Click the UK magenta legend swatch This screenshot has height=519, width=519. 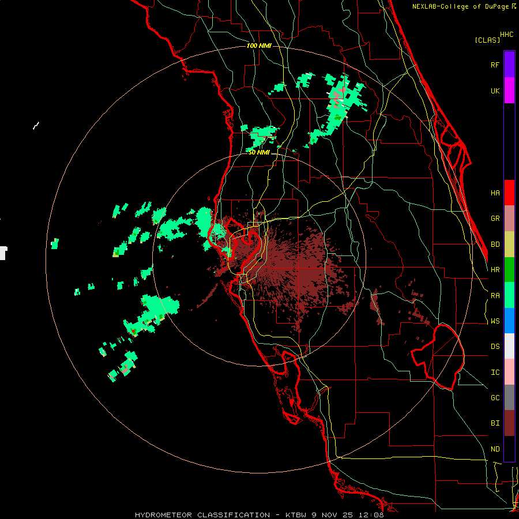point(509,91)
